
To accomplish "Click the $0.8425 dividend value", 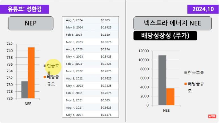I will (106, 57).
